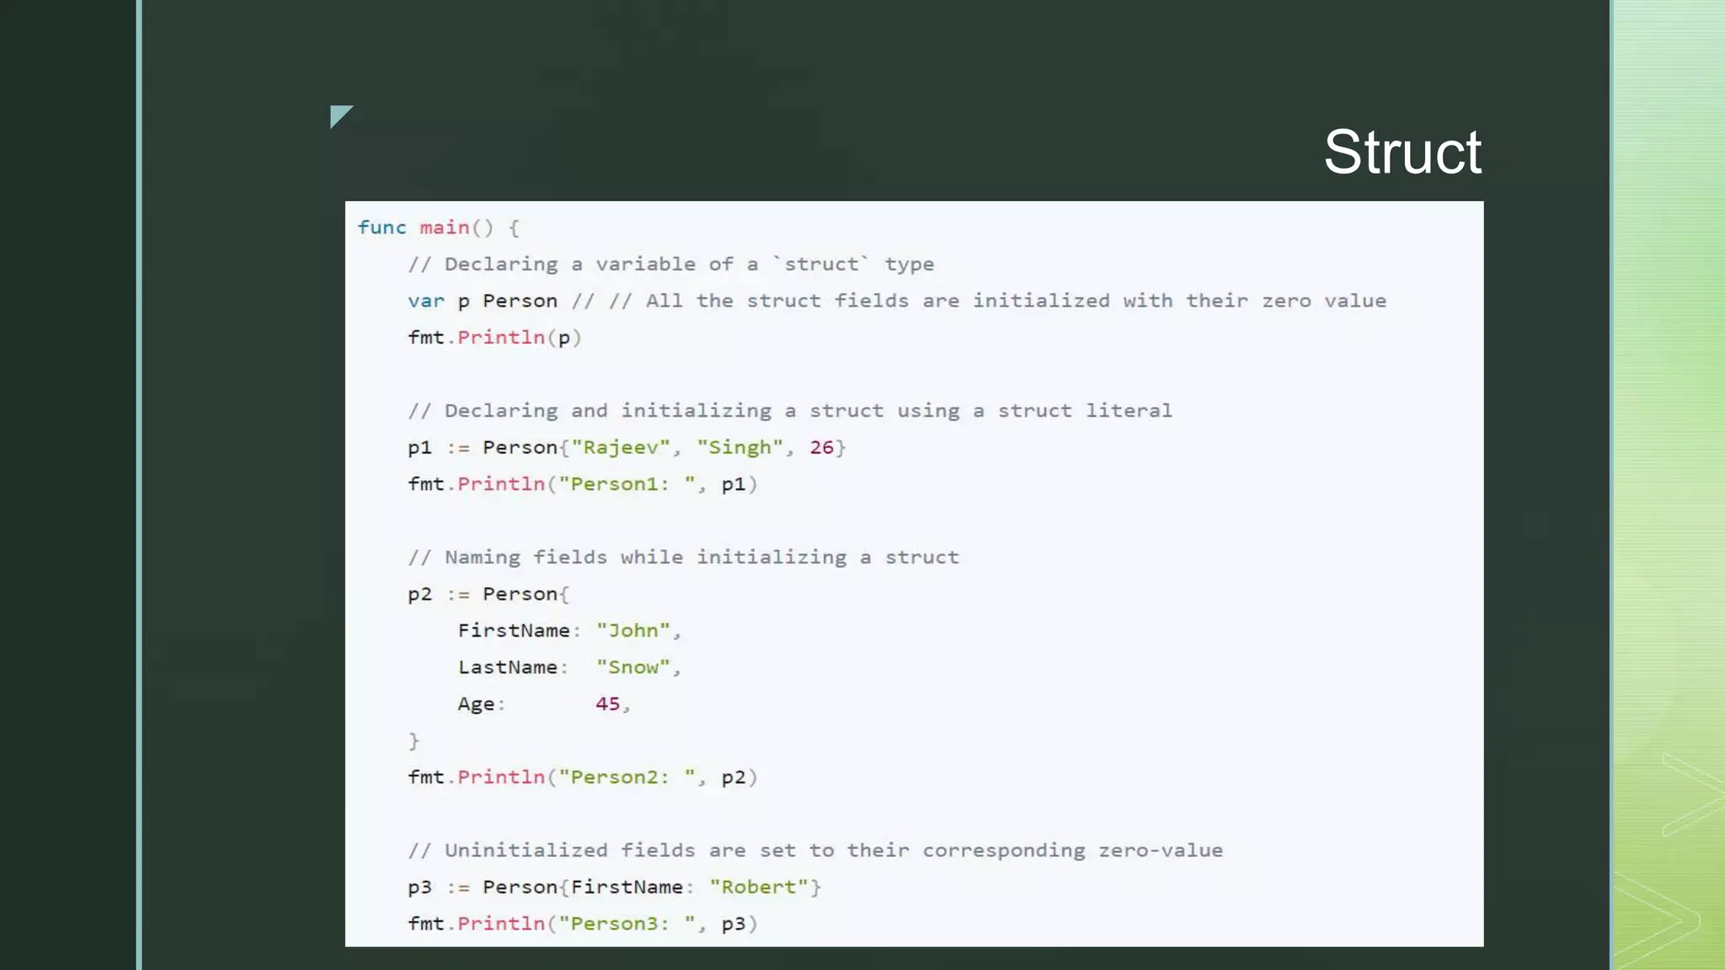Click the "Rajeev" string literal
The width and height of the screenshot is (1725, 970).
[x=621, y=447]
